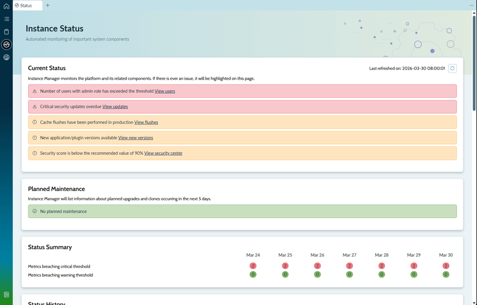Click warning count badge for Mar 27
The image size is (477, 305).
tap(349, 275)
